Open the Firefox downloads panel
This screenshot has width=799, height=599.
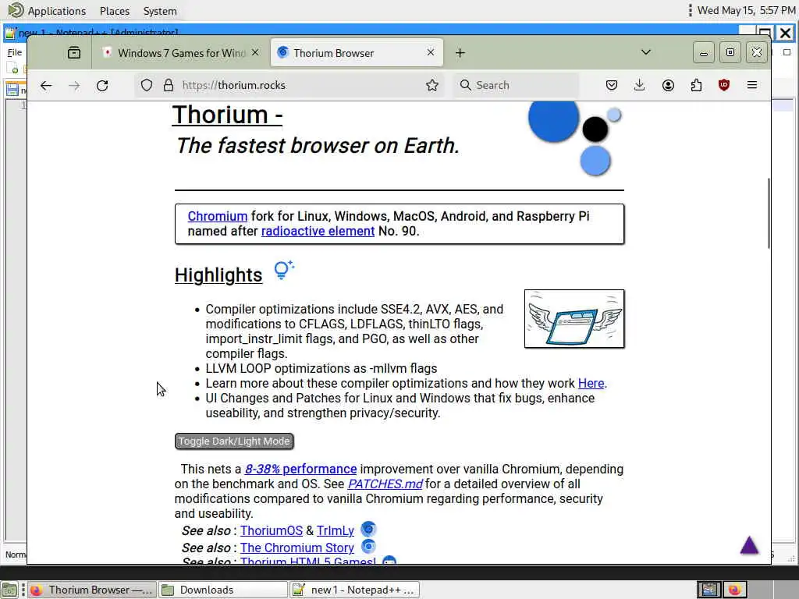coord(640,85)
